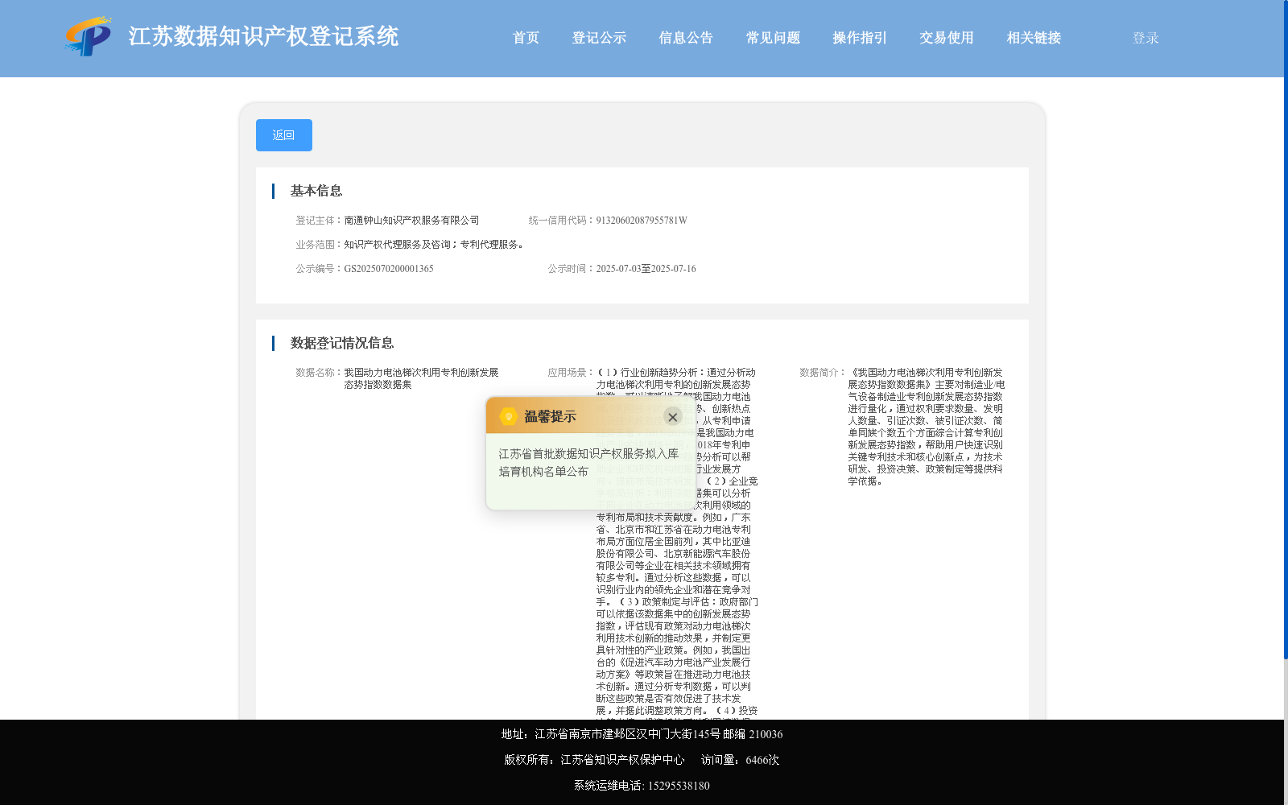Click the 基本信息 section heading

[316, 191]
